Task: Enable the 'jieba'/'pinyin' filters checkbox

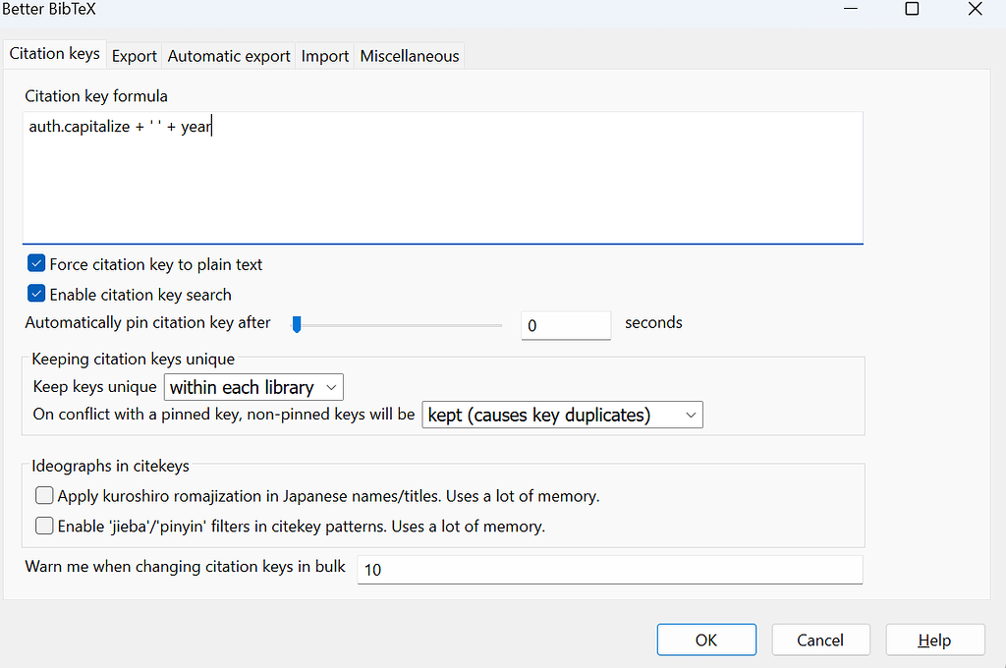Action: click(44, 526)
